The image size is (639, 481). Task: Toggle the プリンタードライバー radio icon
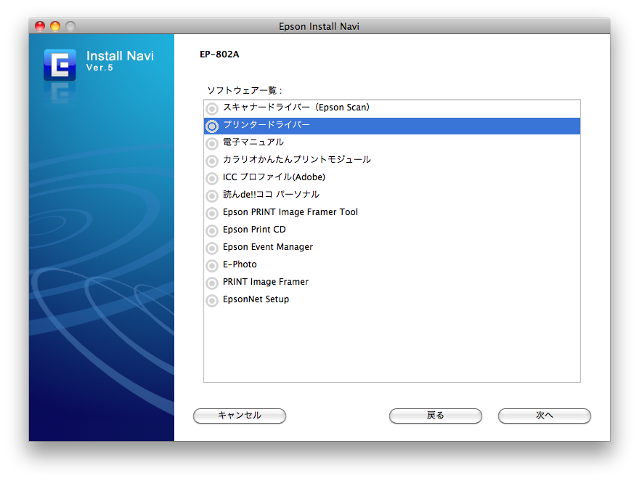212,126
